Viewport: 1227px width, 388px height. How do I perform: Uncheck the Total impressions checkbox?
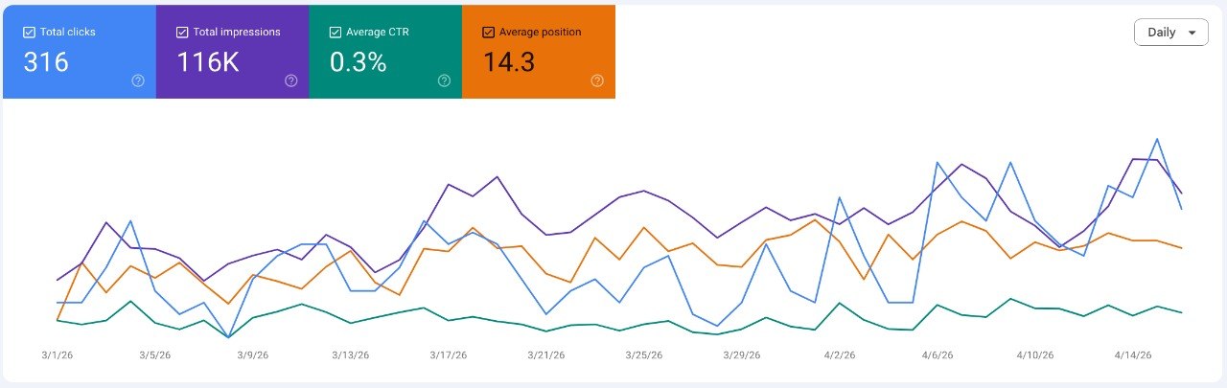click(x=182, y=32)
